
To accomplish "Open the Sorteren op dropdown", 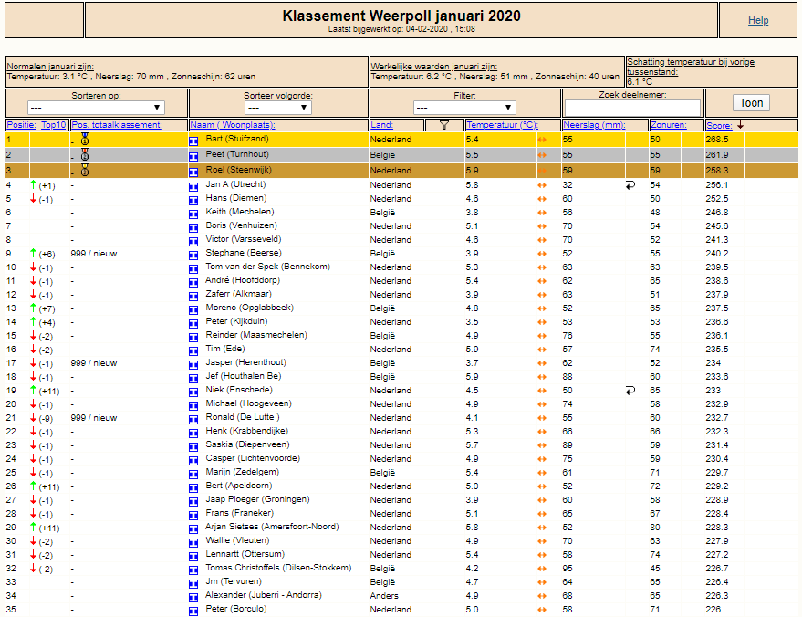I will (96, 108).
